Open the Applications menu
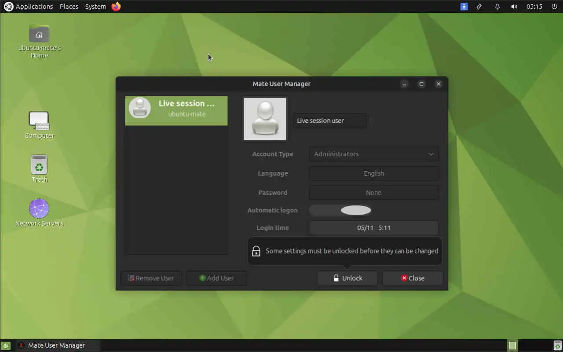The height and width of the screenshot is (352, 563). point(34,7)
